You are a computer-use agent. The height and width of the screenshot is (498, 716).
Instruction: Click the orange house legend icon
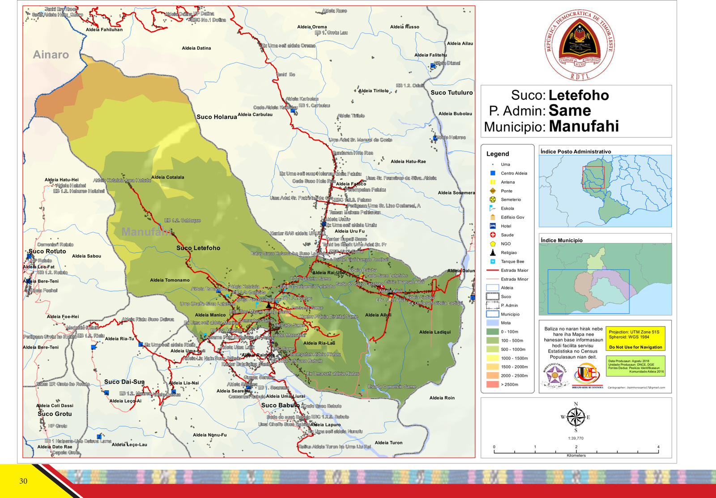(493, 217)
